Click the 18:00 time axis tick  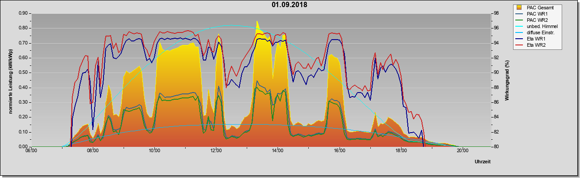401,150
